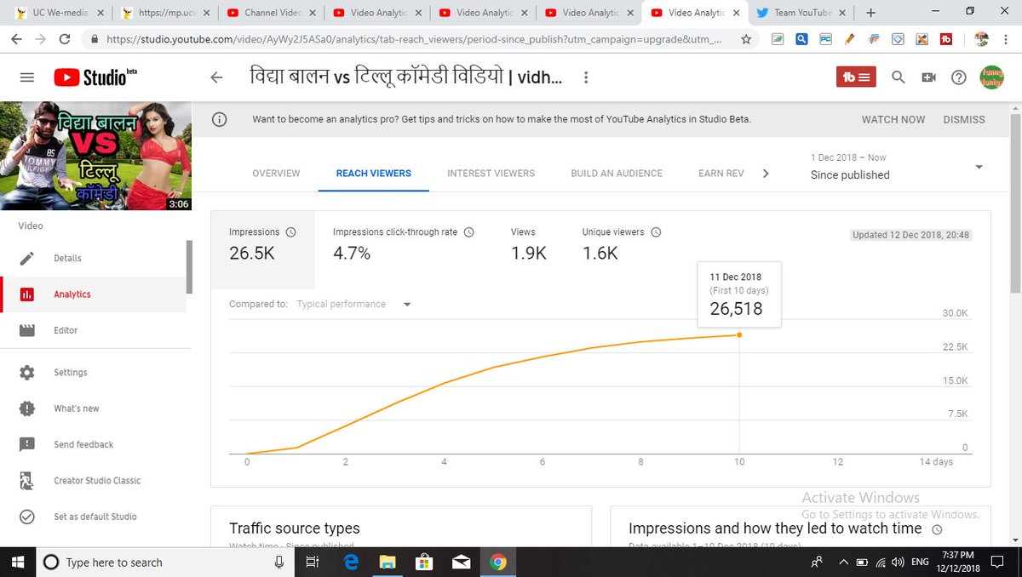Select the Unique viewers metric card
This screenshot has height=577, width=1022.
tap(622, 243)
